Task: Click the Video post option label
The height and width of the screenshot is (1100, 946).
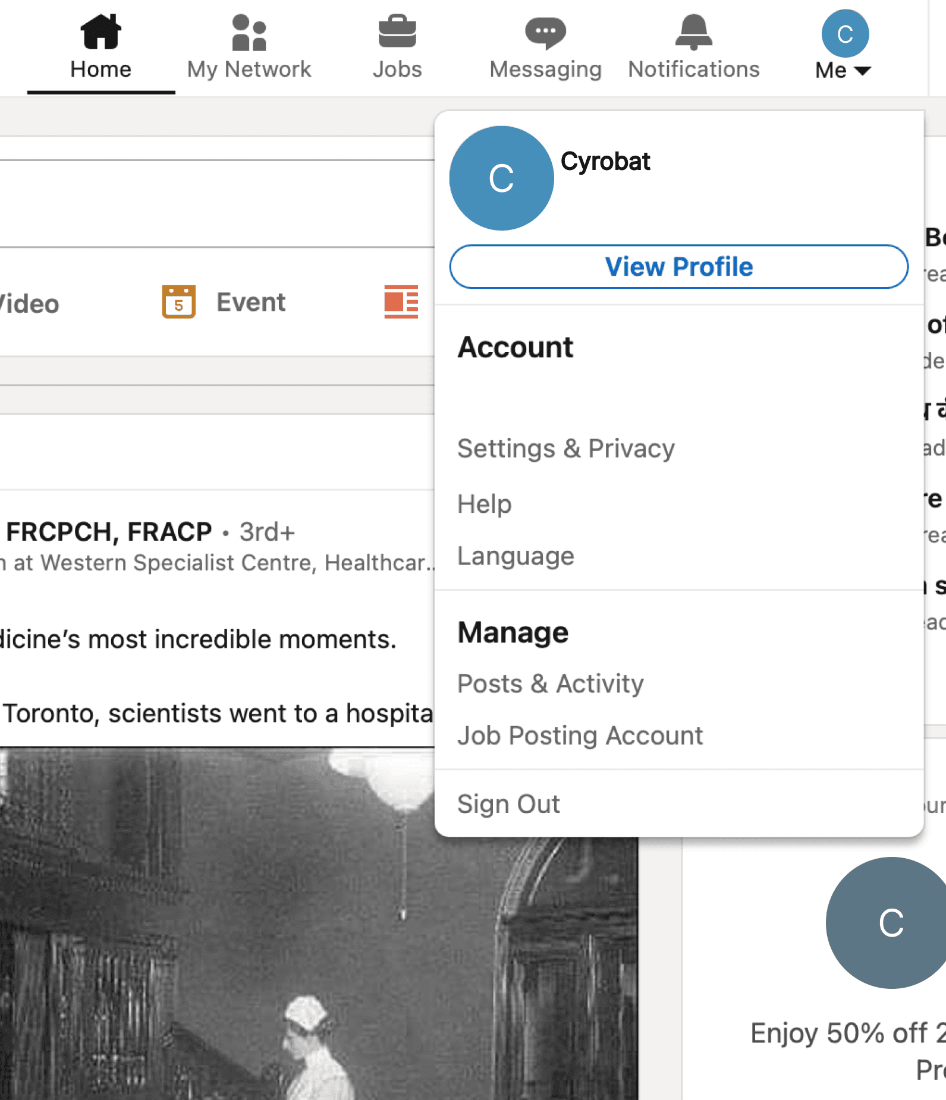Action: (x=29, y=304)
